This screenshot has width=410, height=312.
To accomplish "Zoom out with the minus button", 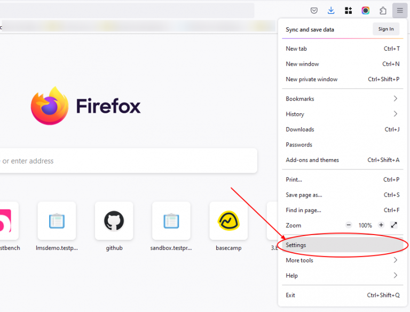I will click(349, 225).
